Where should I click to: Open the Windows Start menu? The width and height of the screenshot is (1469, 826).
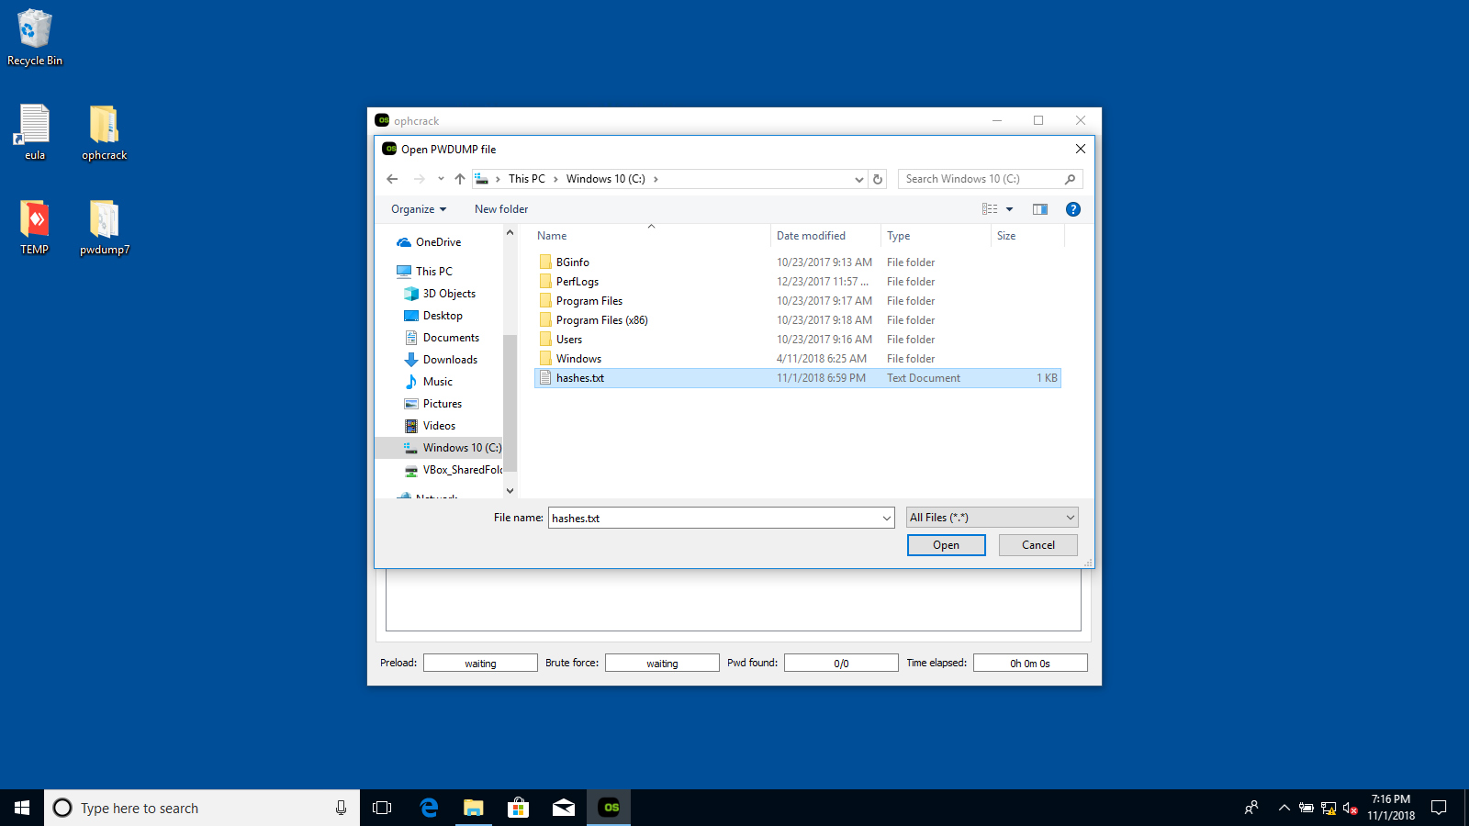coord(22,808)
